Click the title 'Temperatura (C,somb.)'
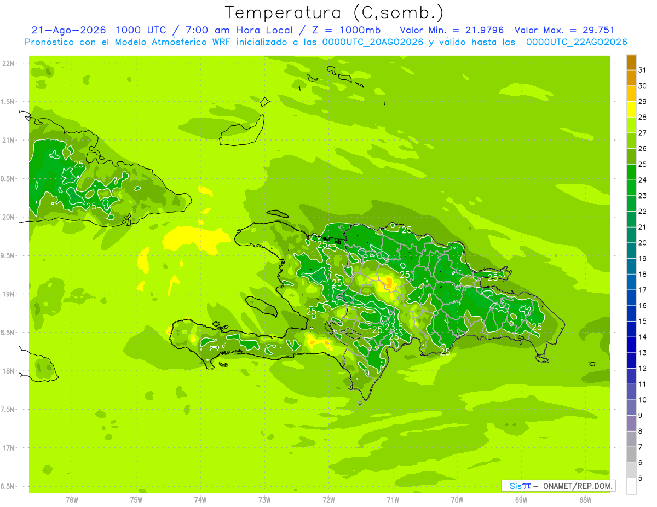The height and width of the screenshot is (507, 657). coord(335,13)
